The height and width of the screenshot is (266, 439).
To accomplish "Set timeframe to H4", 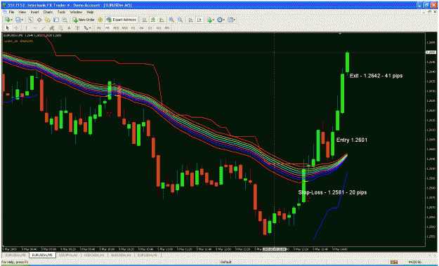I will point(141,28).
